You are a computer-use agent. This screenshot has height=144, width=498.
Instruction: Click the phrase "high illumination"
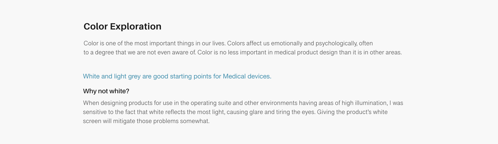[x=364, y=103]
